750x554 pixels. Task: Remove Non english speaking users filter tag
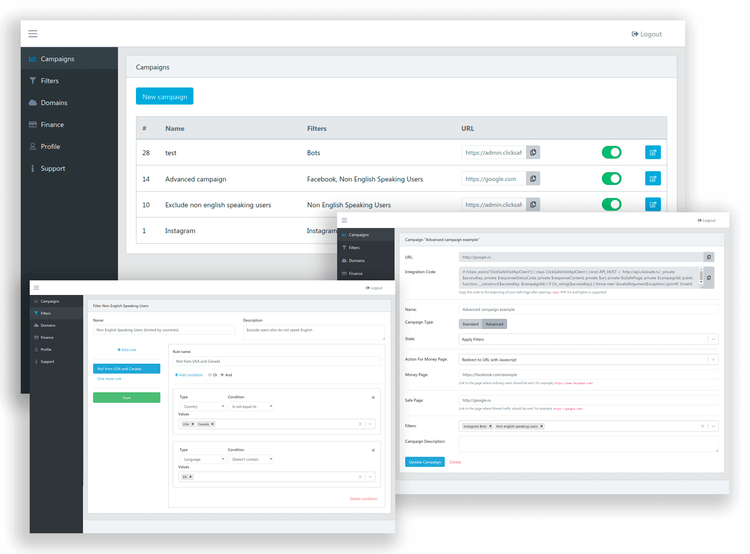click(541, 426)
